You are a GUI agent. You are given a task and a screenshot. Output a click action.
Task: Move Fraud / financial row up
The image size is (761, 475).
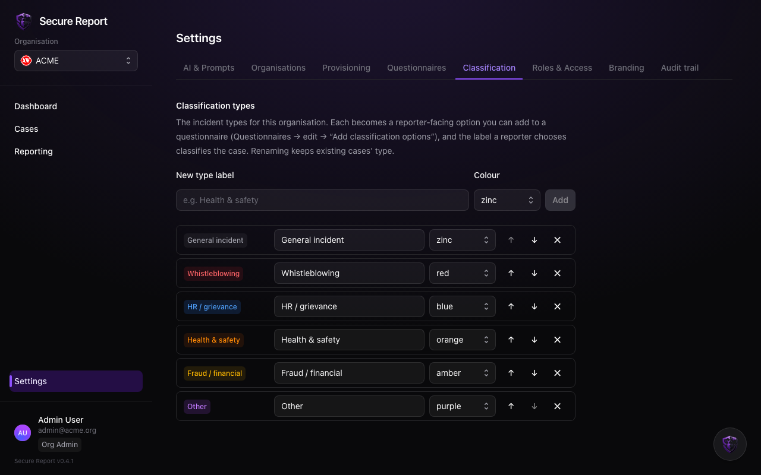pyautogui.click(x=511, y=373)
